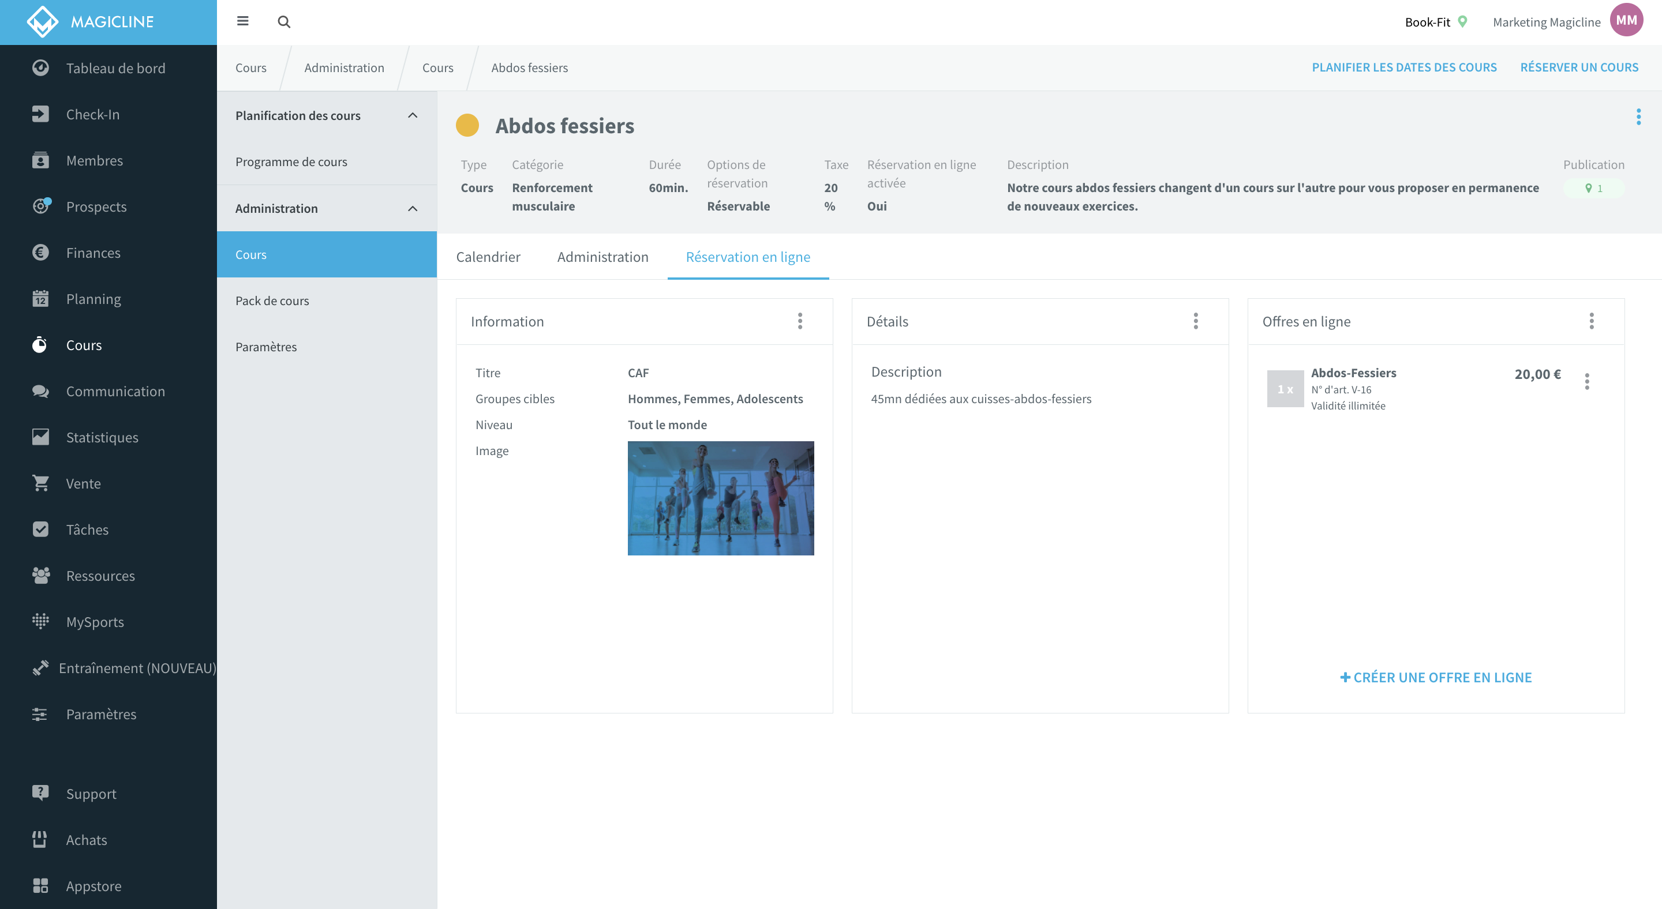Image resolution: width=1662 pixels, height=909 pixels.
Task: Open the Offres en ligne options menu
Action: click(x=1592, y=321)
